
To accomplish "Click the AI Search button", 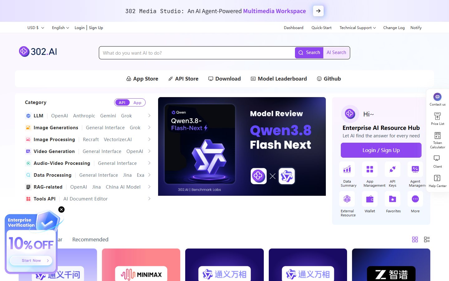I will 336,53.
